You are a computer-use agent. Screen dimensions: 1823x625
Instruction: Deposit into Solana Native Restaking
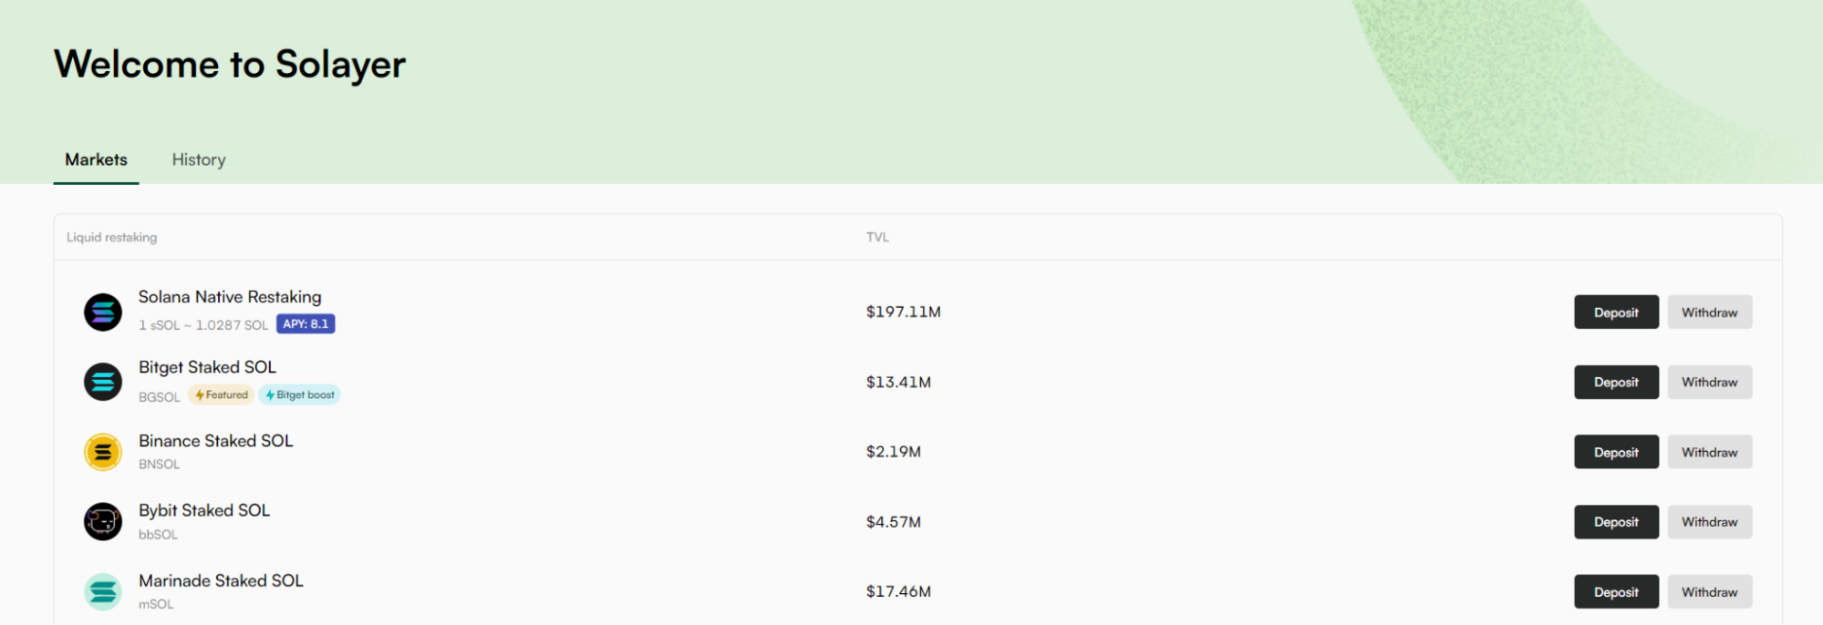[x=1616, y=312]
